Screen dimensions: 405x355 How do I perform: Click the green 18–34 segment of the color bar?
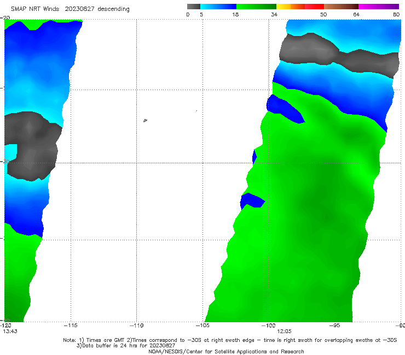pyautogui.click(x=256, y=7)
